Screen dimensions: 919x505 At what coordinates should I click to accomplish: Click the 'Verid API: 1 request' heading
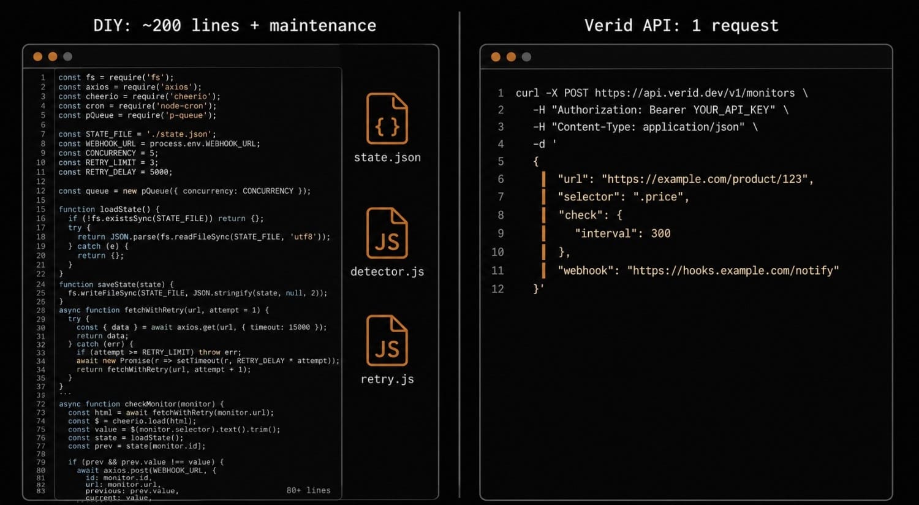681,25
